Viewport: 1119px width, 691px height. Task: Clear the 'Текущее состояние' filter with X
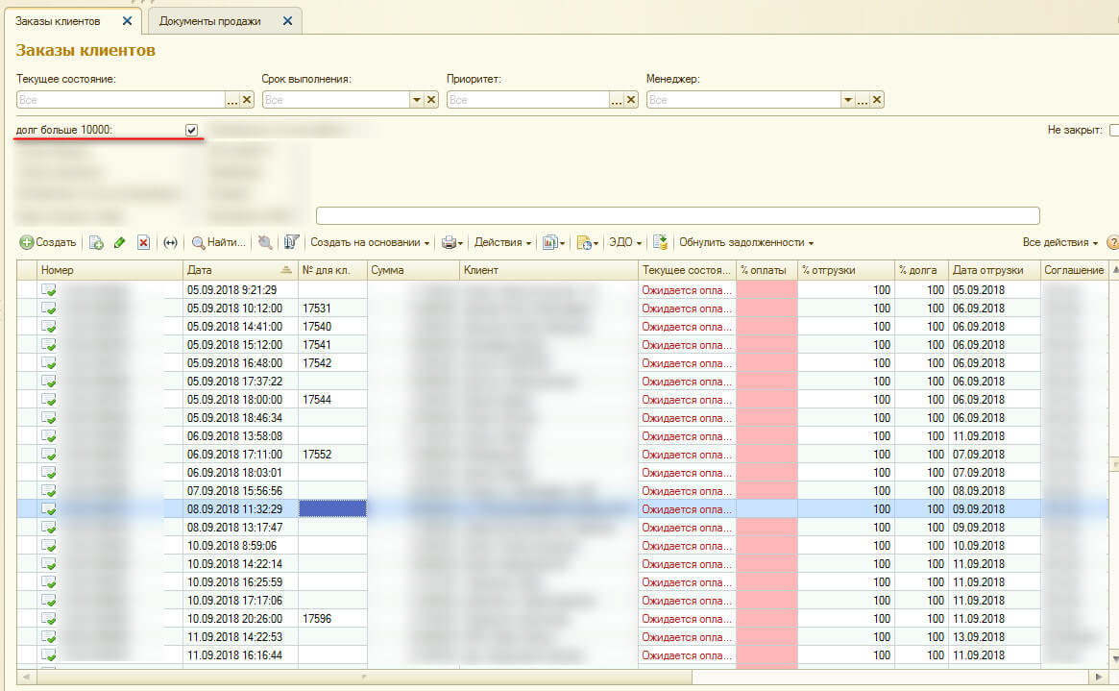(x=247, y=100)
